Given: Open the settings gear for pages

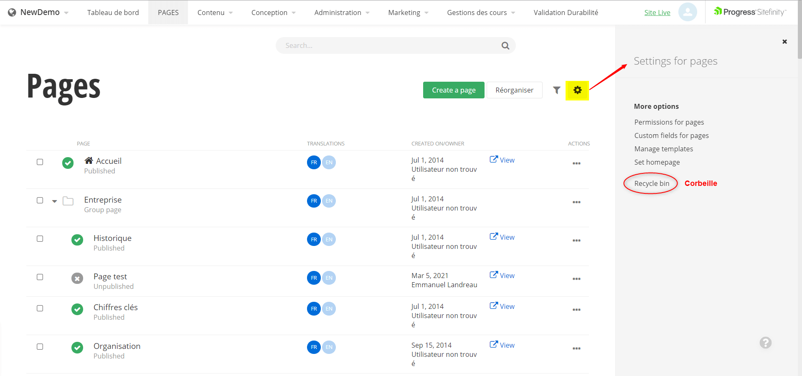Looking at the screenshot, I should click(577, 90).
